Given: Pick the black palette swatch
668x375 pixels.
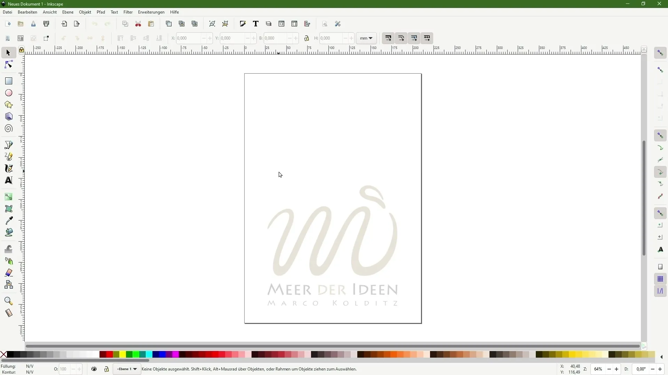Looking at the screenshot, I should 10,355.
